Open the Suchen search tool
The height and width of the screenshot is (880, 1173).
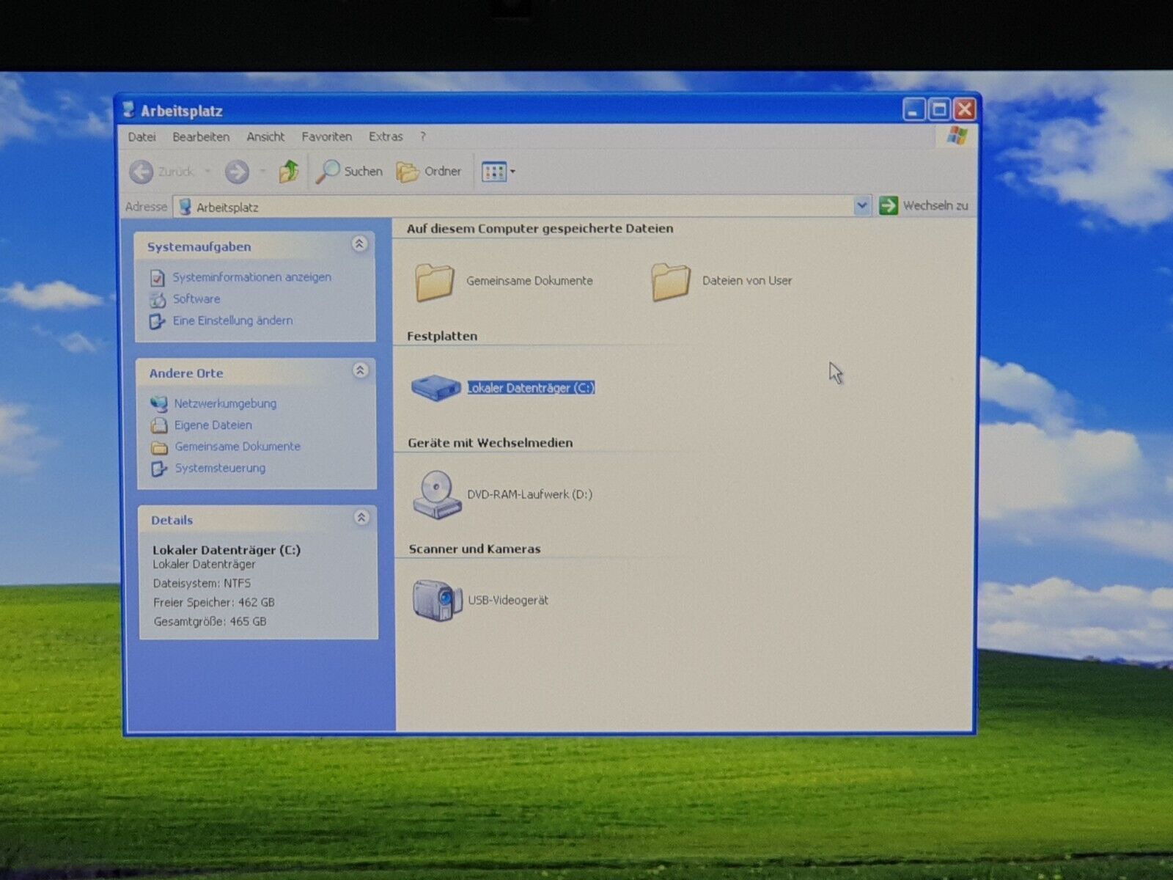click(350, 172)
